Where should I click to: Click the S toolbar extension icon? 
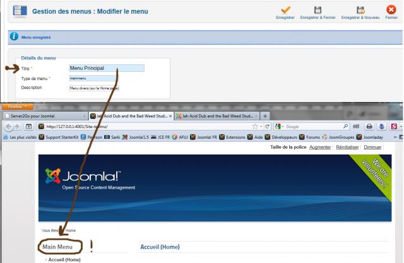tap(394, 126)
